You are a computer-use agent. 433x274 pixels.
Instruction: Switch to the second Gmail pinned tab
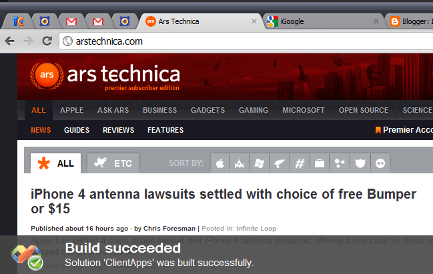click(98, 21)
